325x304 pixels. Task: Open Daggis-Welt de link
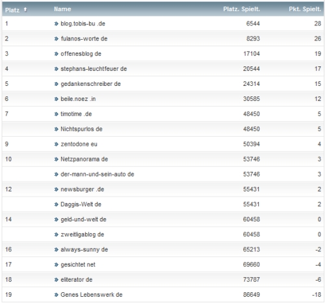click(81, 204)
